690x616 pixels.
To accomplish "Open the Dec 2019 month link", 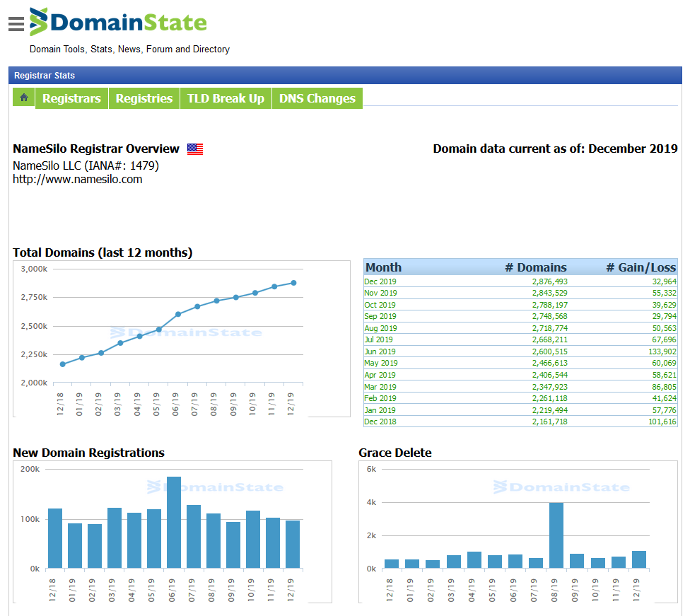I will pos(380,281).
